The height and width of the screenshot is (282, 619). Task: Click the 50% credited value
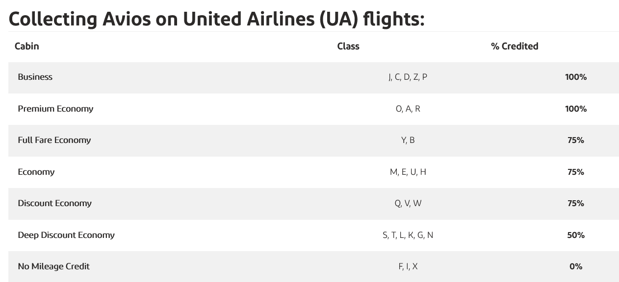pyautogui.click(x=576, y=235)
